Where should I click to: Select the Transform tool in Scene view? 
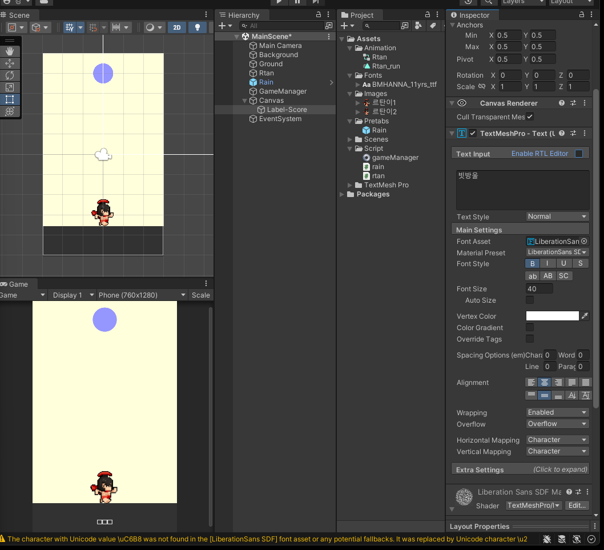10,111
